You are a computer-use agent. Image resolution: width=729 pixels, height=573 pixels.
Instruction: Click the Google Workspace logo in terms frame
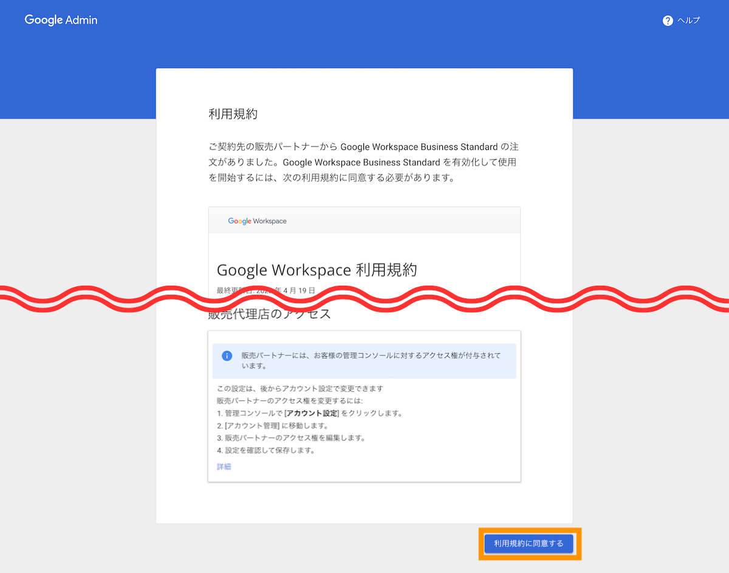tap(258, 221)
